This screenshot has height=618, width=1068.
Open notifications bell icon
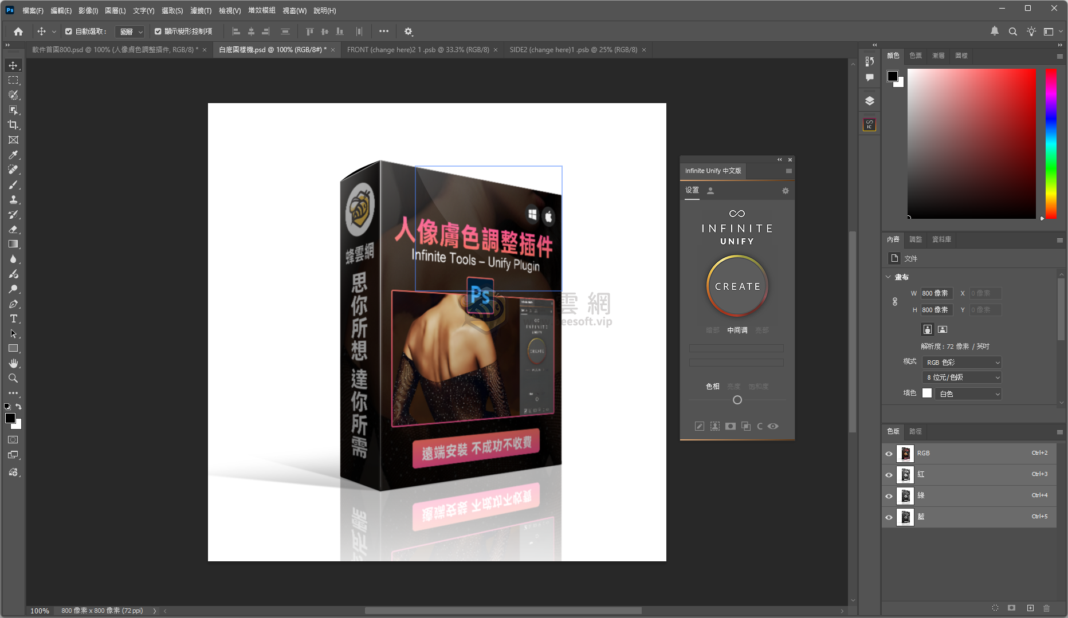pos(995,32)
